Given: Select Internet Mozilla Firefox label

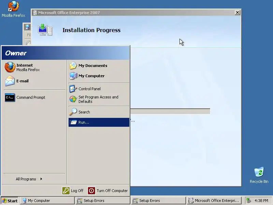Looking at the screenshot, I should coord(28,67).
